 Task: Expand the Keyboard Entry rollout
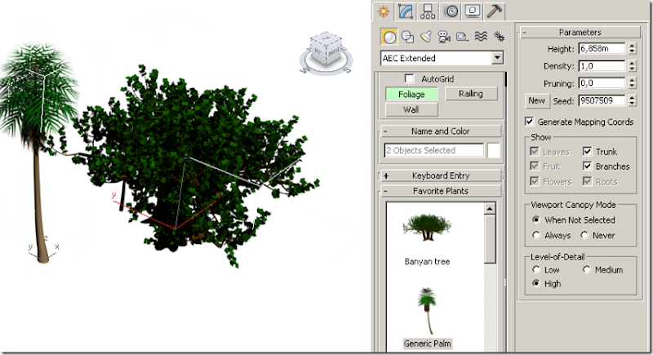point(441,175)
